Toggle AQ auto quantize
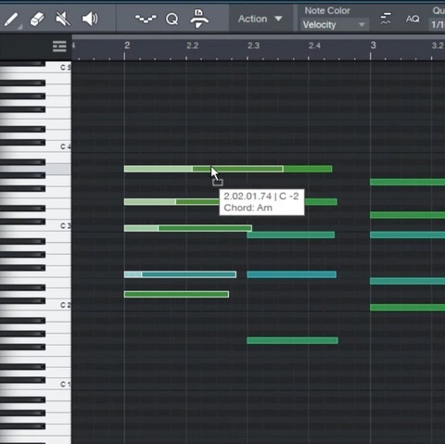 (x=413, y=19)
